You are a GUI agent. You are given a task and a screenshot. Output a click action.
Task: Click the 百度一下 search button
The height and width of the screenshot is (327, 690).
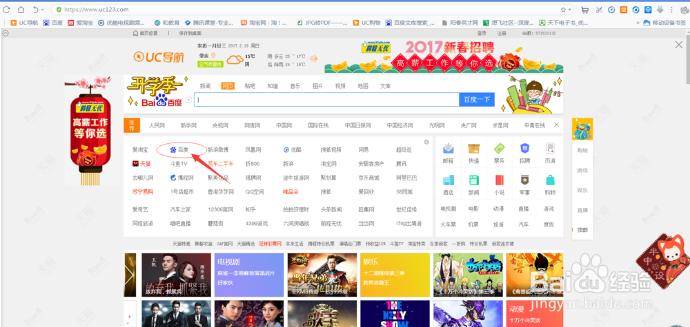point(477,100)
